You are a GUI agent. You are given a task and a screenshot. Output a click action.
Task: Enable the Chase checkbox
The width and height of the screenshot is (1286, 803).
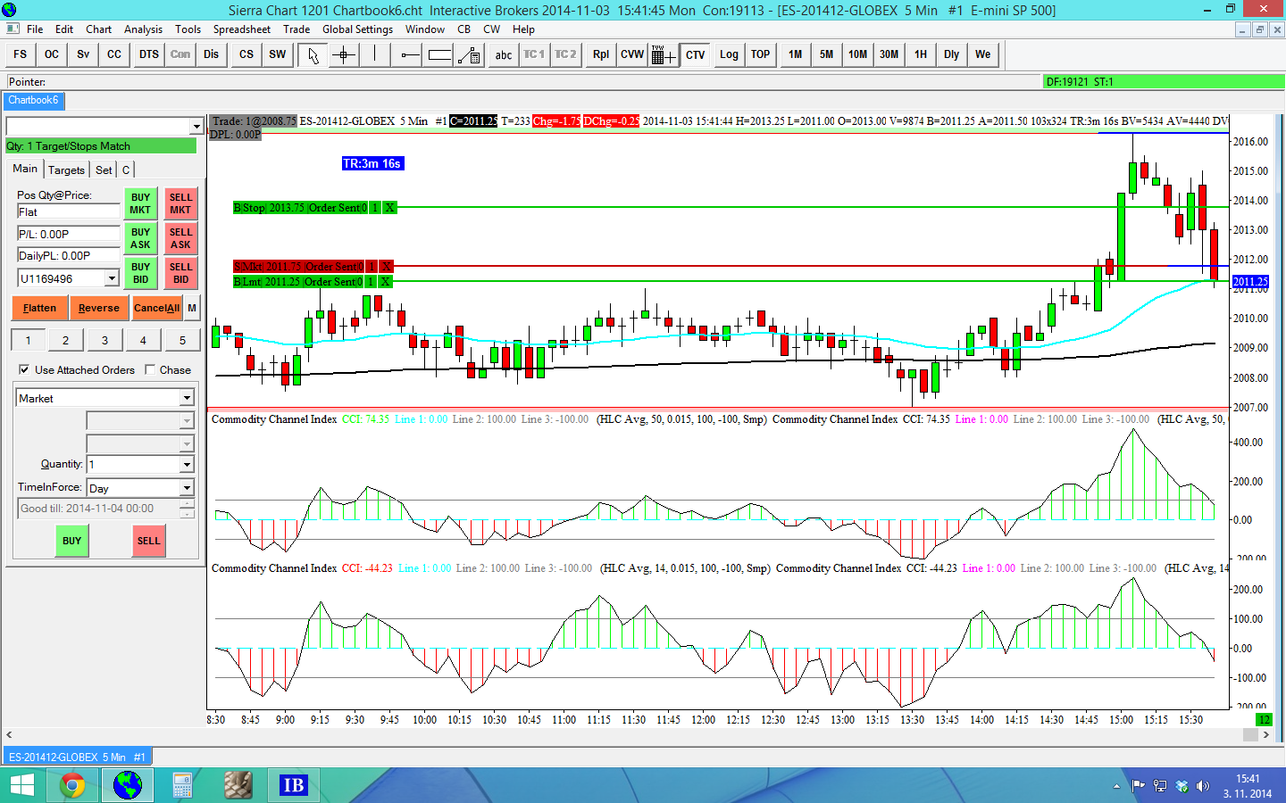click(150, 369)
